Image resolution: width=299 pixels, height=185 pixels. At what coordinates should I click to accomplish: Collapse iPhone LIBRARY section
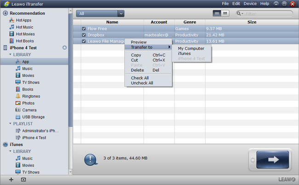[10, 55]
